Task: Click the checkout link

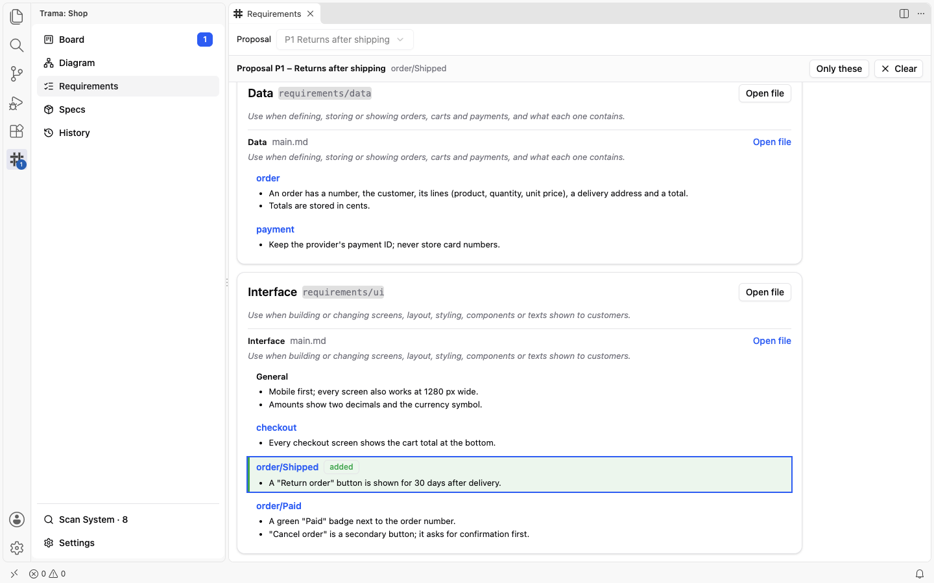Action: coord(276,428)
